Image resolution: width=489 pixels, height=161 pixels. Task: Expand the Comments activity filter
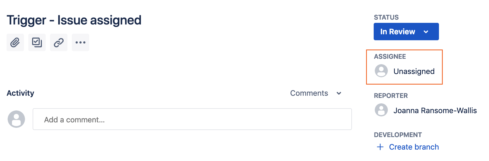(x=316, y=93)
